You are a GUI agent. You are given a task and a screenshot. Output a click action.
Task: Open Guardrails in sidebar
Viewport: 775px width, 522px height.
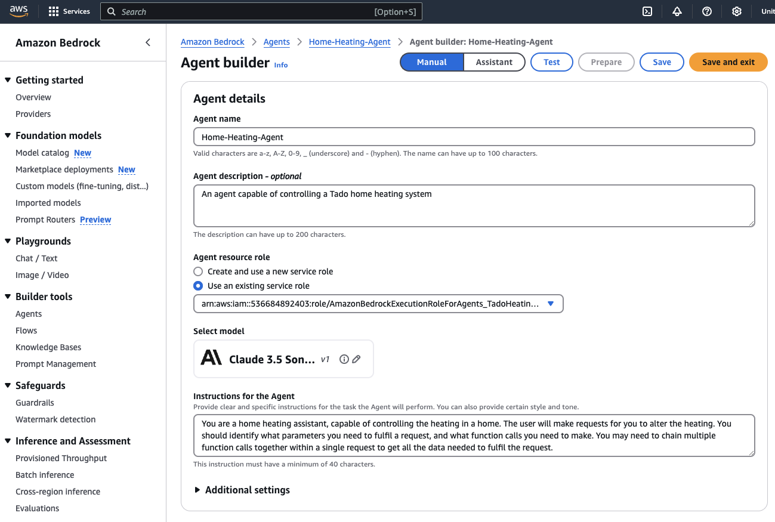[x=35, y=403]
